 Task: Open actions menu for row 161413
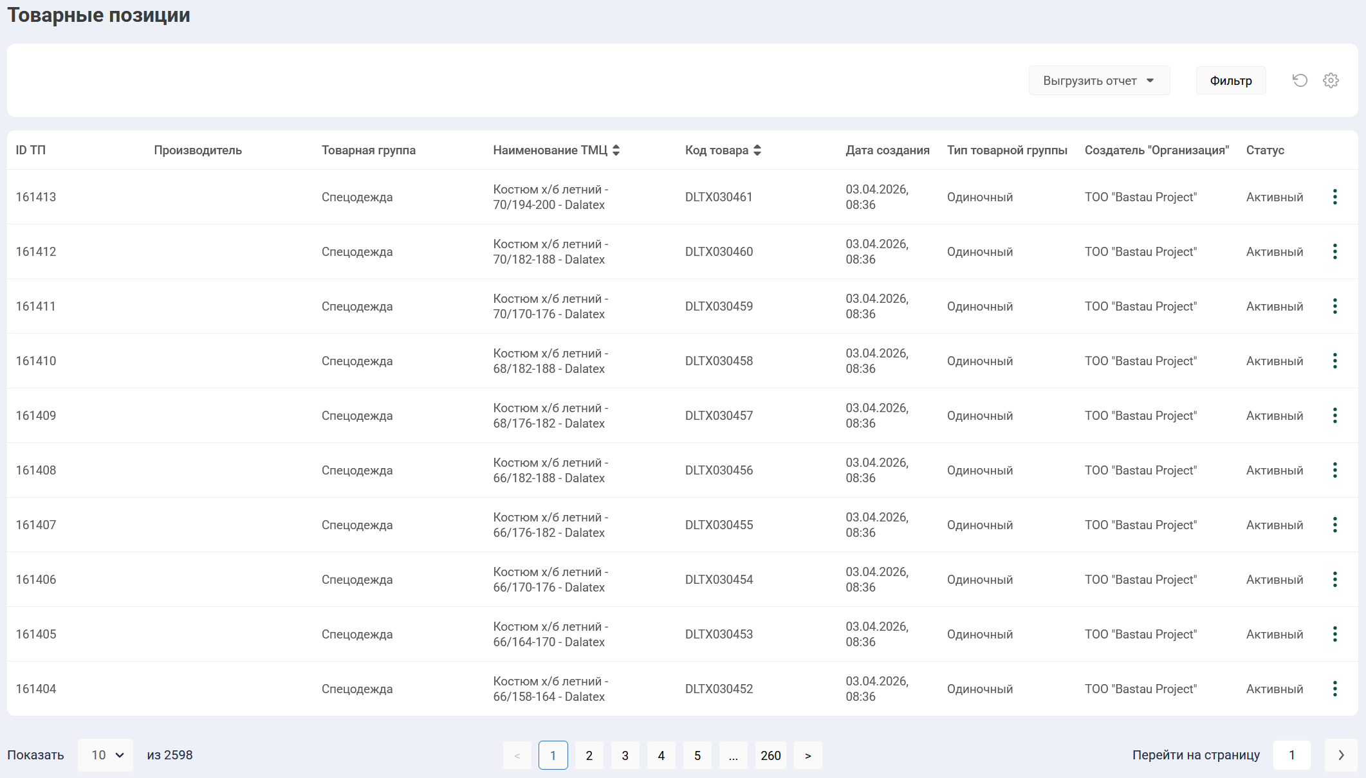click(1335, 197)
